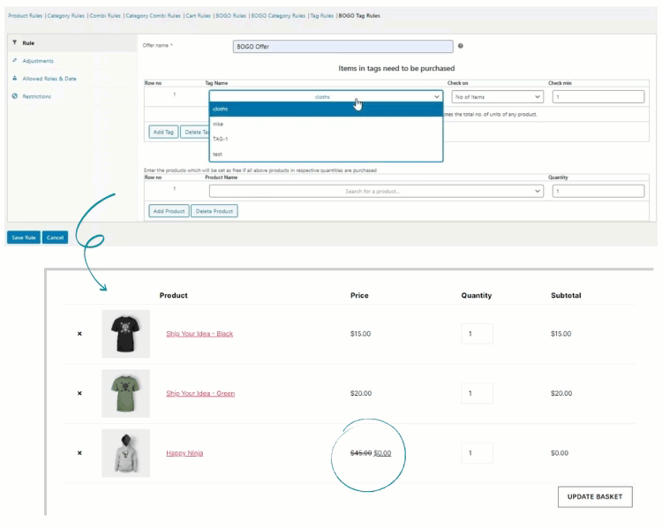
Task: Click the Allowed Roles & Date user icon
Action: pyautogui.click(x=15, y=79)
